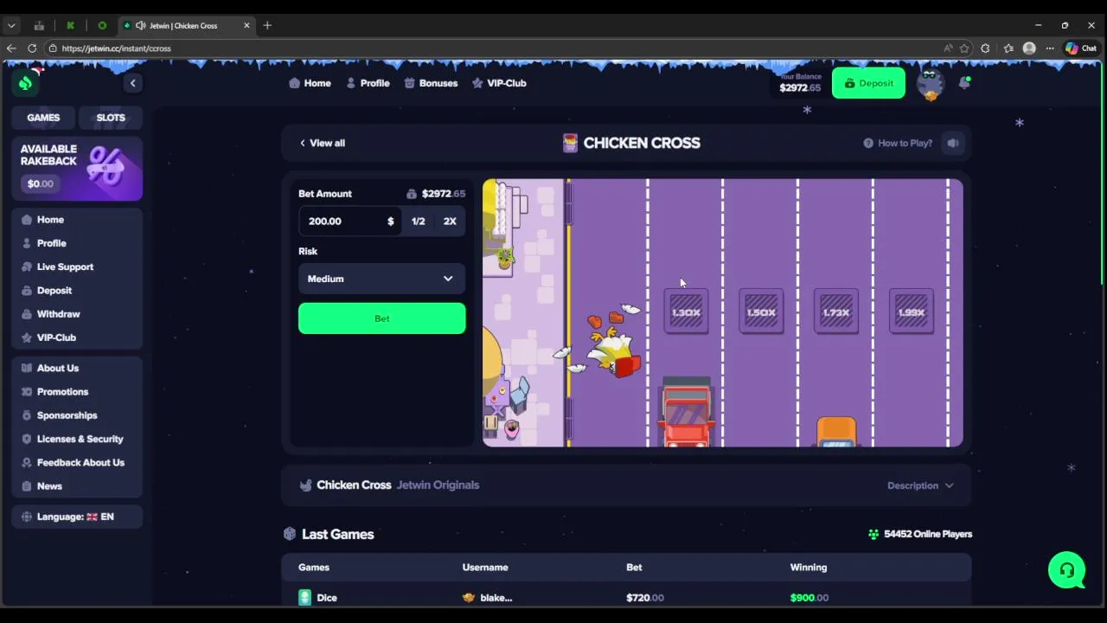Image resolution: width=1107 pixels, height=623 pixels.
Task: Add this page to favorites with the star
Action: pyautogui.click(x=964, y=48)
